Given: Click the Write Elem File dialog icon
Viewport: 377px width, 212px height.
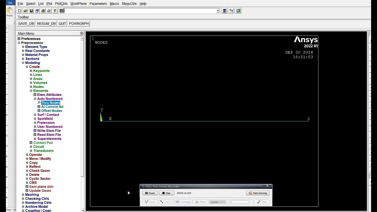Looking at the screenshot, I should (35, 131).
